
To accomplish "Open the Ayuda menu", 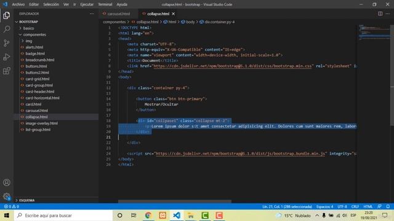I will click(122, 4).
